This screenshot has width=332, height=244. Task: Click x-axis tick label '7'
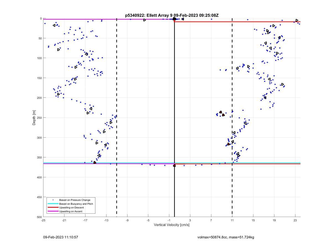coord(211,220)
